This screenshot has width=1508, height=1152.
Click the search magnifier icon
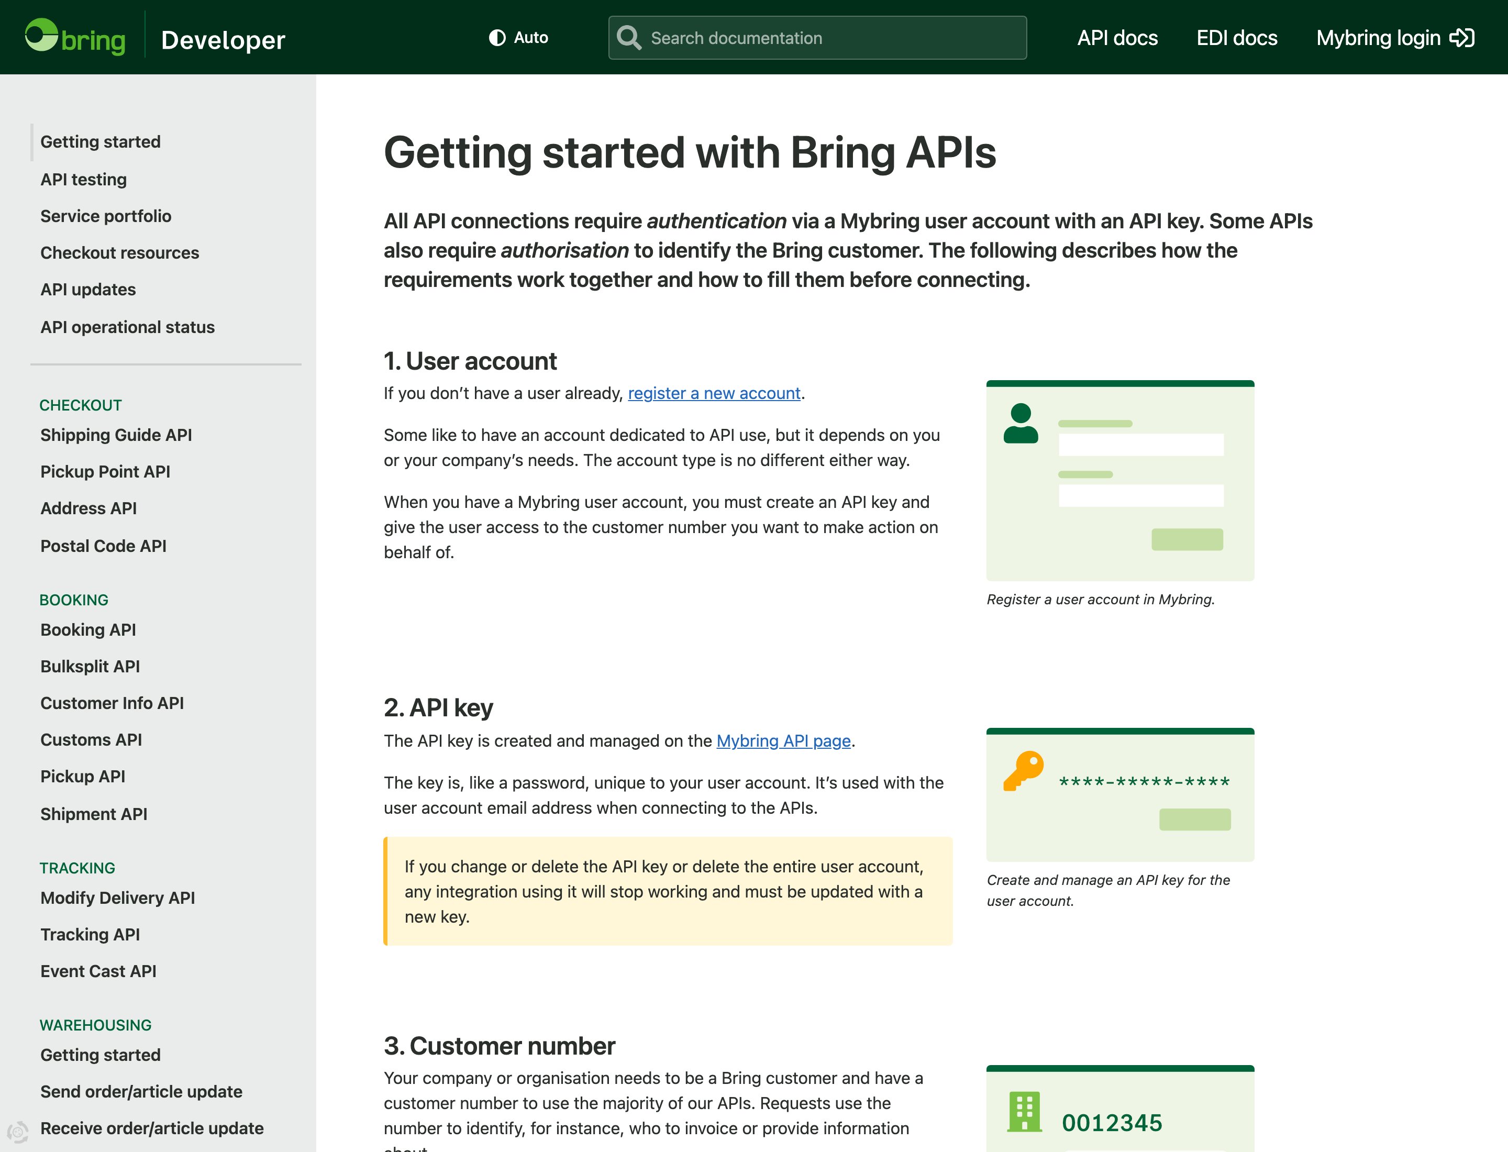point(628,38)
